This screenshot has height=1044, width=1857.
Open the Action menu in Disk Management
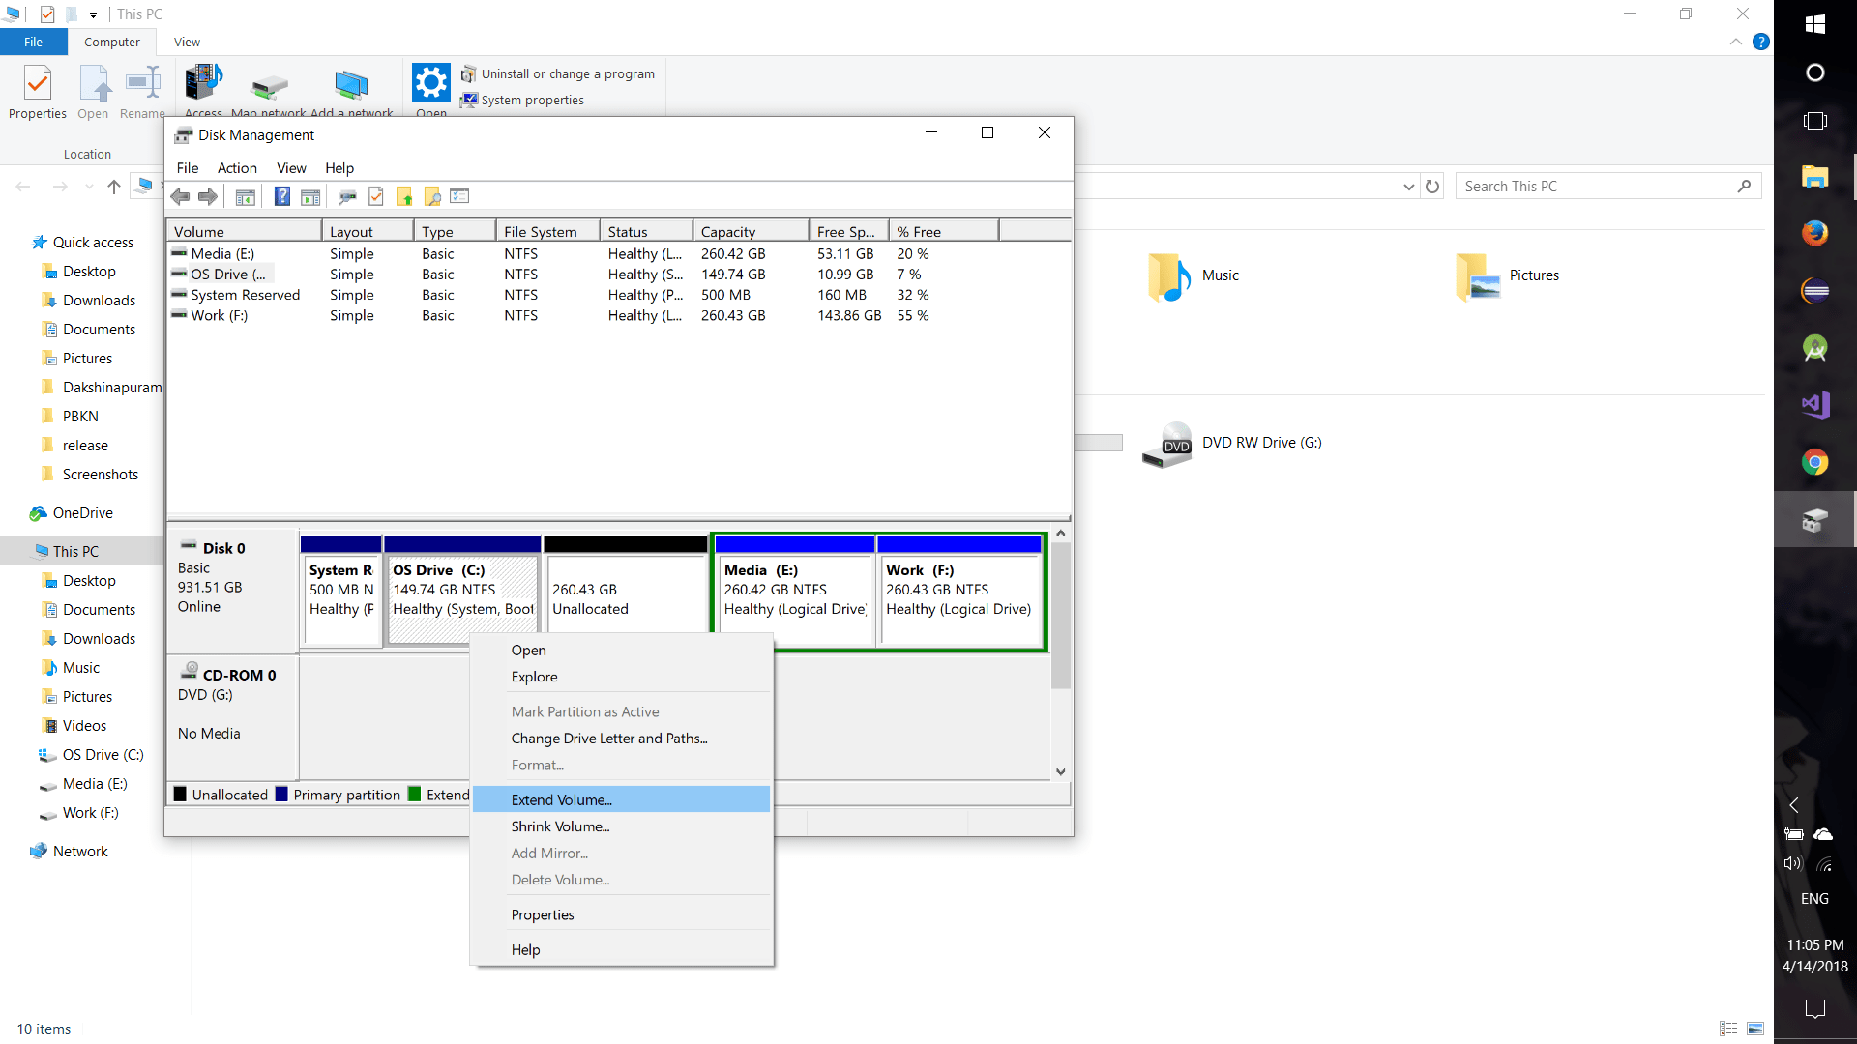point(237,168)
